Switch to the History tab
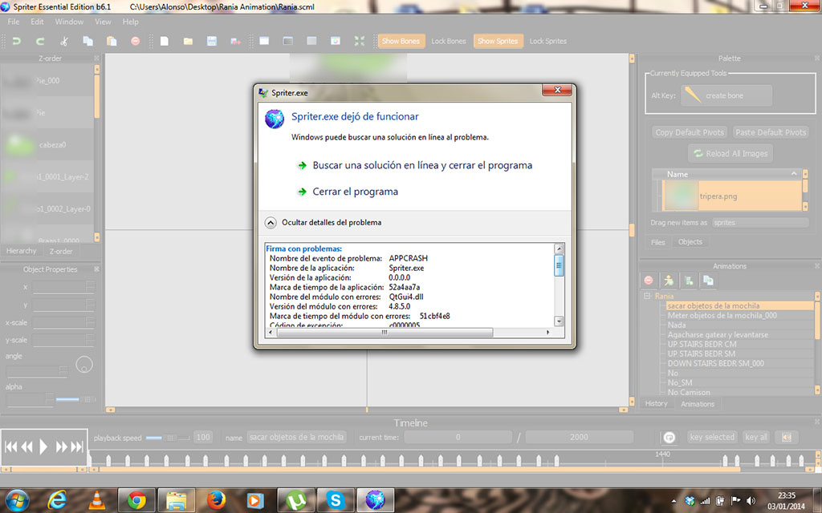 click(657, 404)
